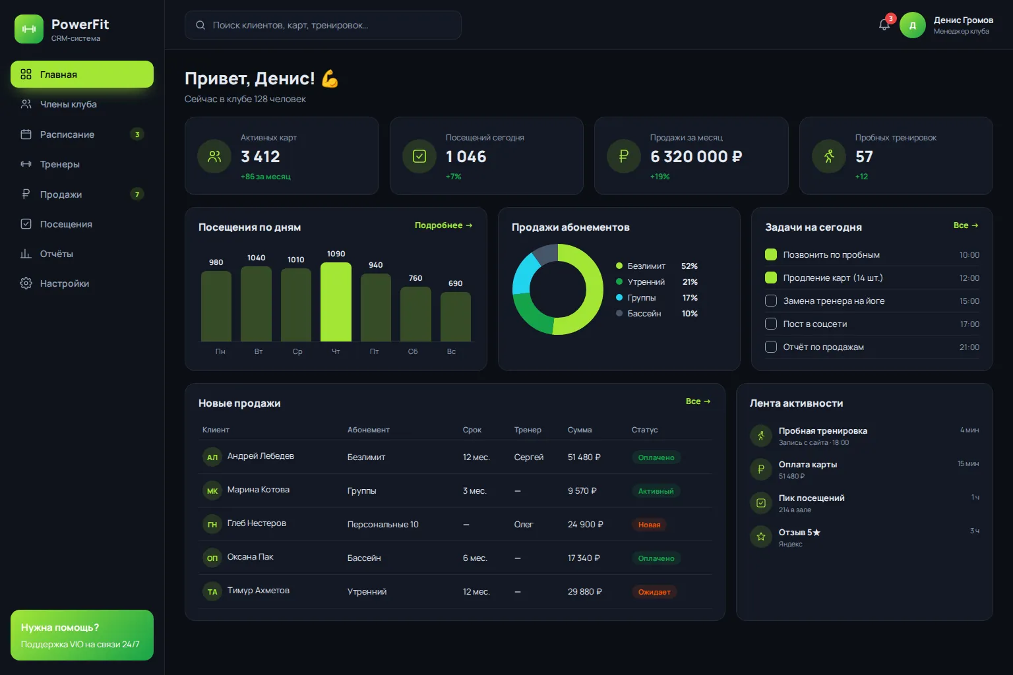Click the Оплачено status of Андрей Лебедев
This screenshot has height=675, width=1013.
656,457
